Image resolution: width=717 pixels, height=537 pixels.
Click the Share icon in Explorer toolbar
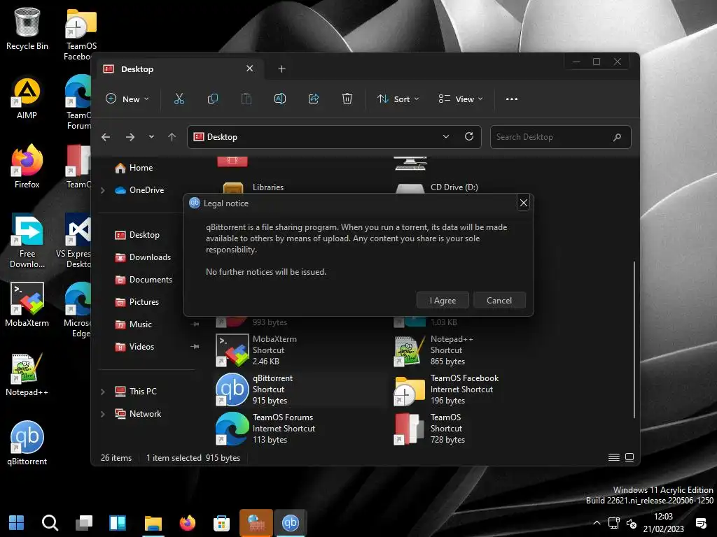(314, 99)
